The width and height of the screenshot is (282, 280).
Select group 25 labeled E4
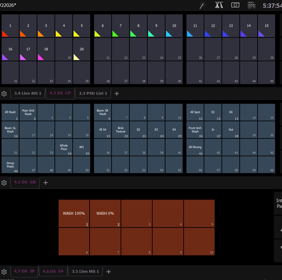[x=174, y=130]
